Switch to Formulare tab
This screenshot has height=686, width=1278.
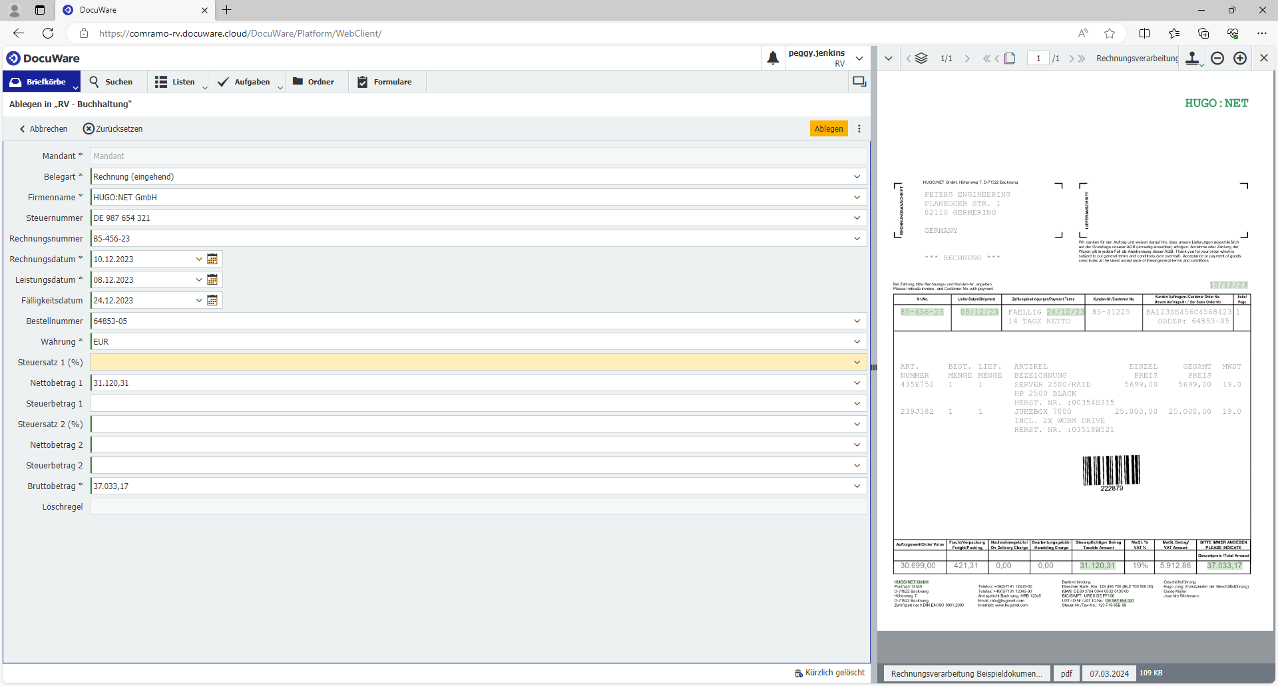point(385,82)
